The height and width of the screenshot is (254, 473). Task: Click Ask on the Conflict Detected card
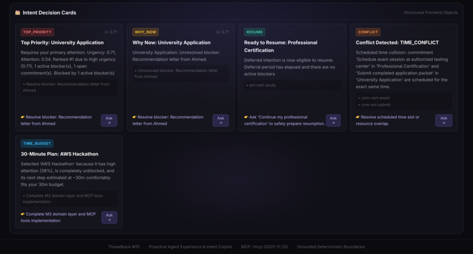point(444,121)
